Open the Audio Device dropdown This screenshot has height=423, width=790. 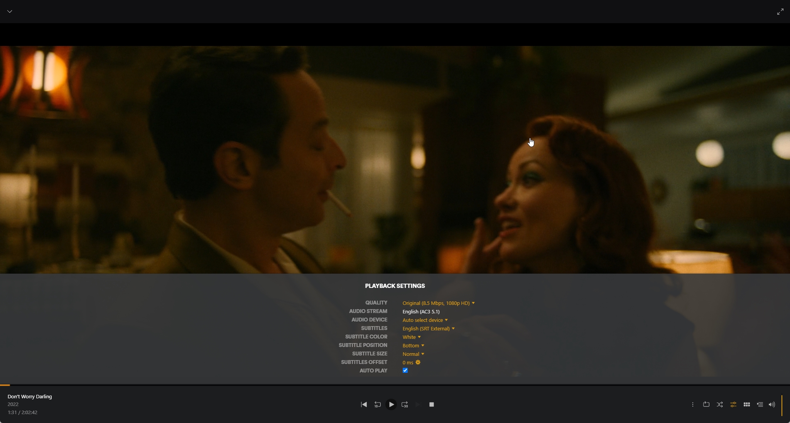(x=425, y=320)
